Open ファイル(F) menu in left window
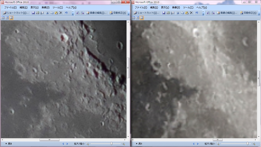 coord(10,7)
